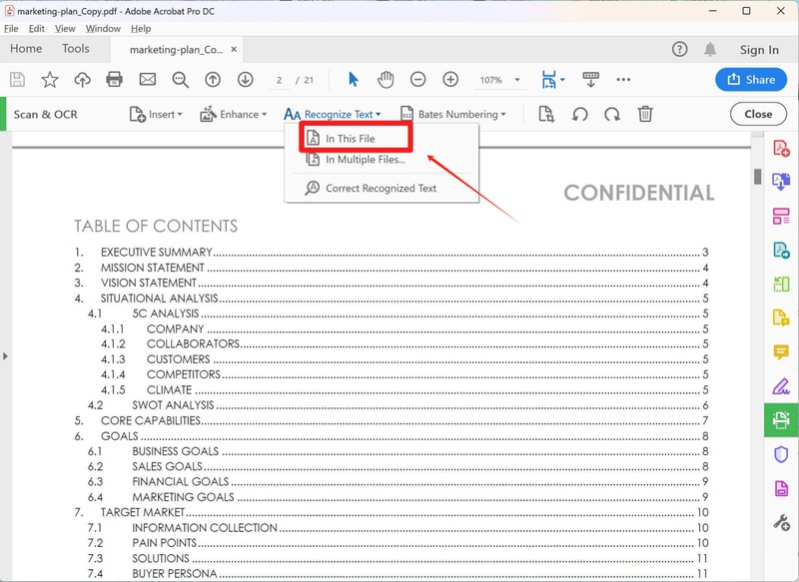
Task: Click the find text magnifier icon
Action: click(x=180, y=80)
